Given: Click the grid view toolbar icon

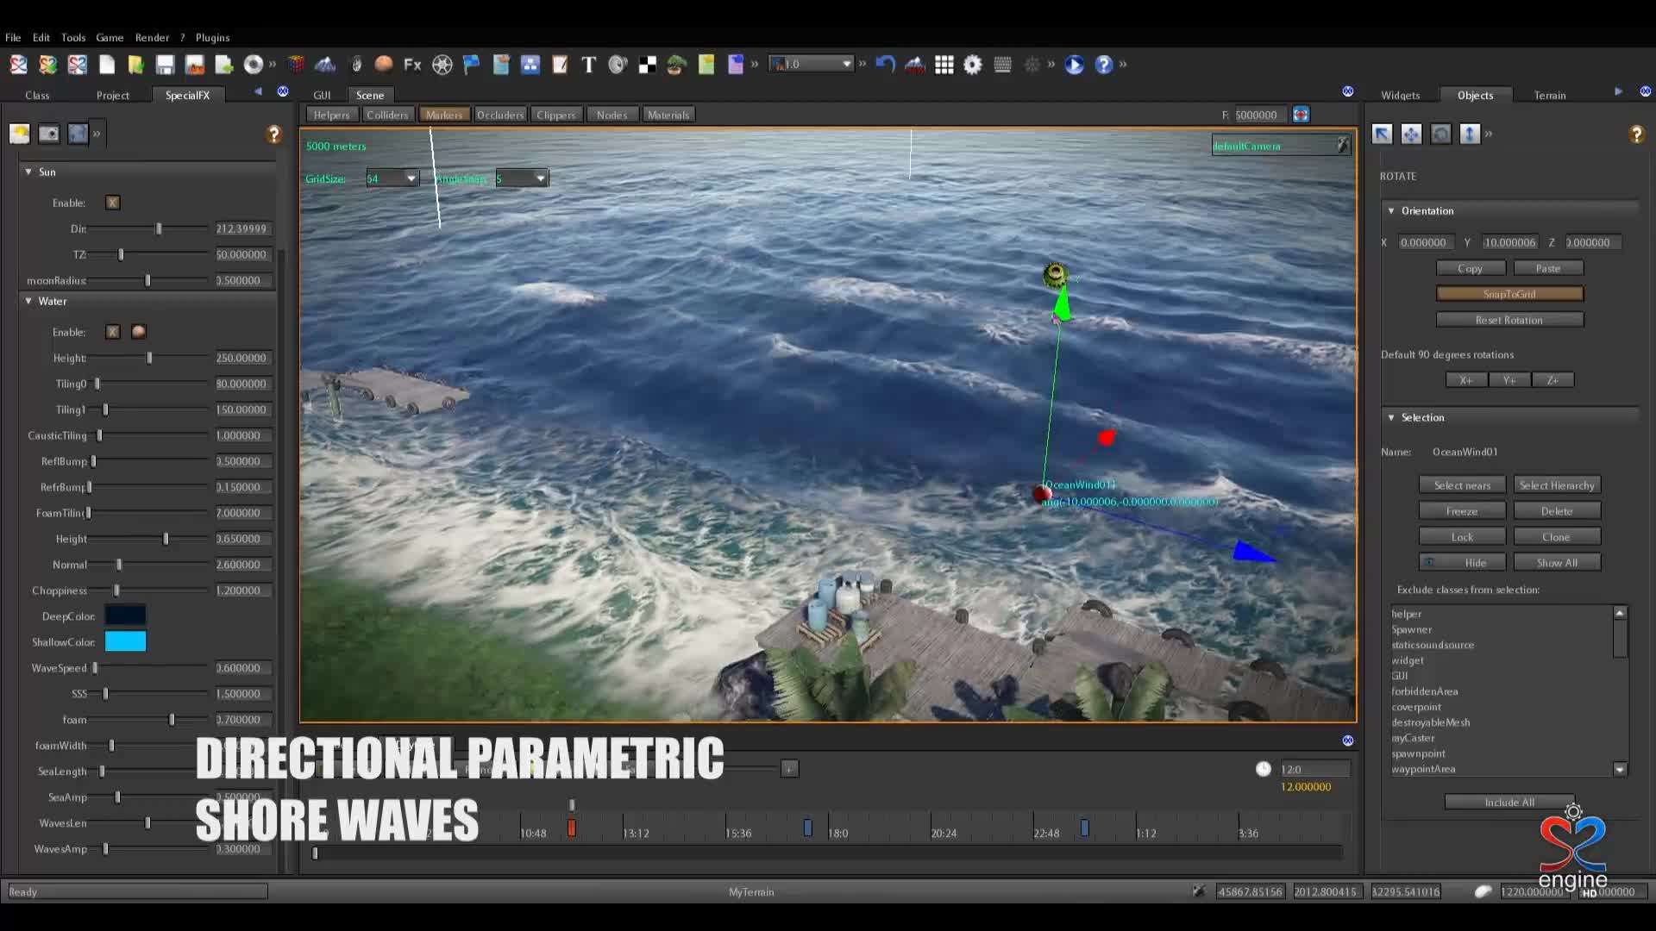Looking at the screenshot, I should click(x=944, y=65).
